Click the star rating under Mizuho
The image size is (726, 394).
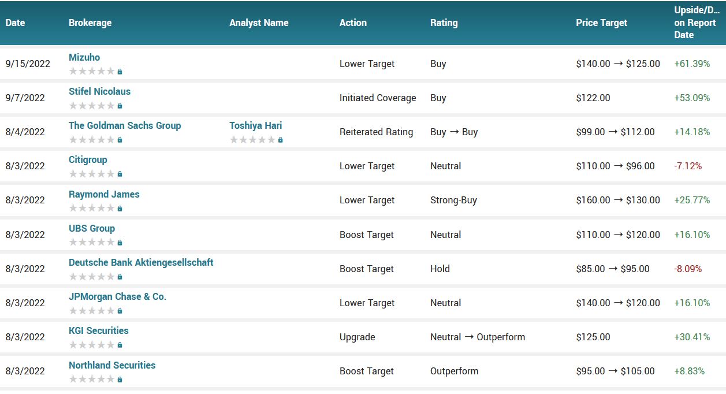click(x=92, y=72)
